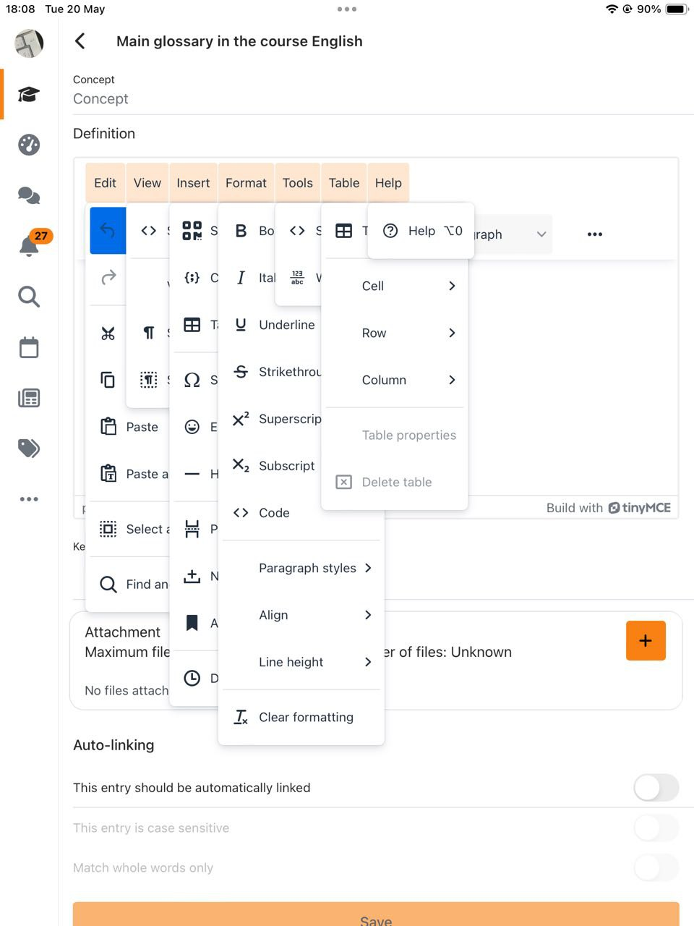Open the messages chat bubbles icon
This screenshot has width=694, height=926.
(x=29, y=195)
